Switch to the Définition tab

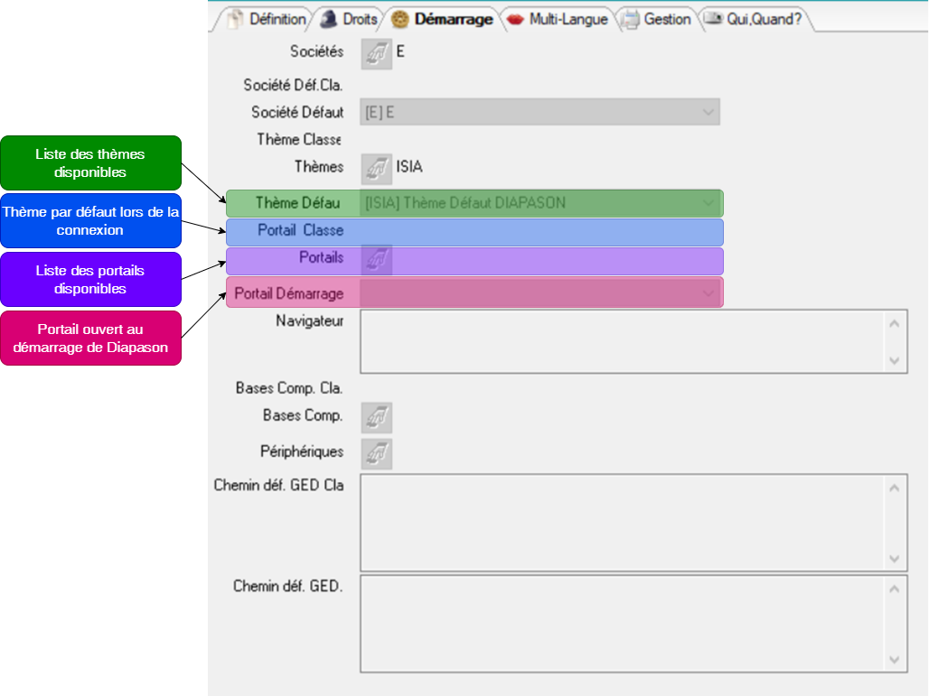267,19
